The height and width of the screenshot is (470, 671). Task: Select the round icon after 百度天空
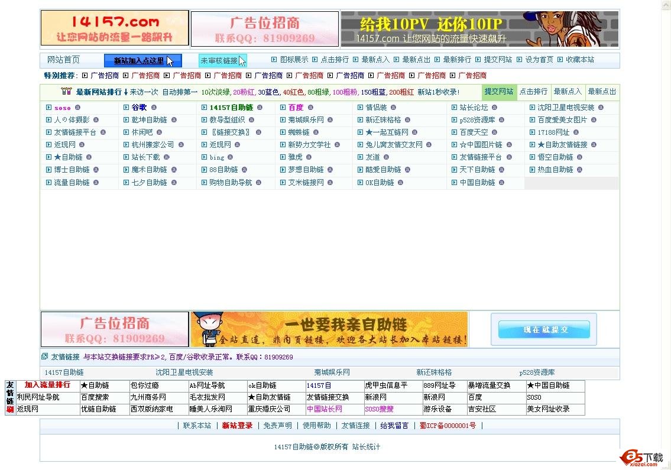pyautogui.click(x=494, y=132)
